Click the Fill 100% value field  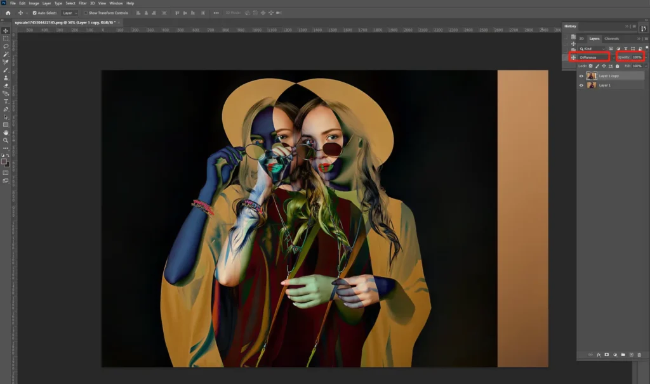[x=637, y=66]
